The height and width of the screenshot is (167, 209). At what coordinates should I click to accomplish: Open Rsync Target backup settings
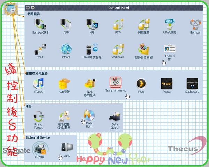pyautogui.click(x=38, y=116)
